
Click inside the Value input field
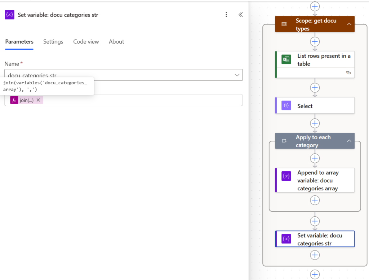(124, 100)
